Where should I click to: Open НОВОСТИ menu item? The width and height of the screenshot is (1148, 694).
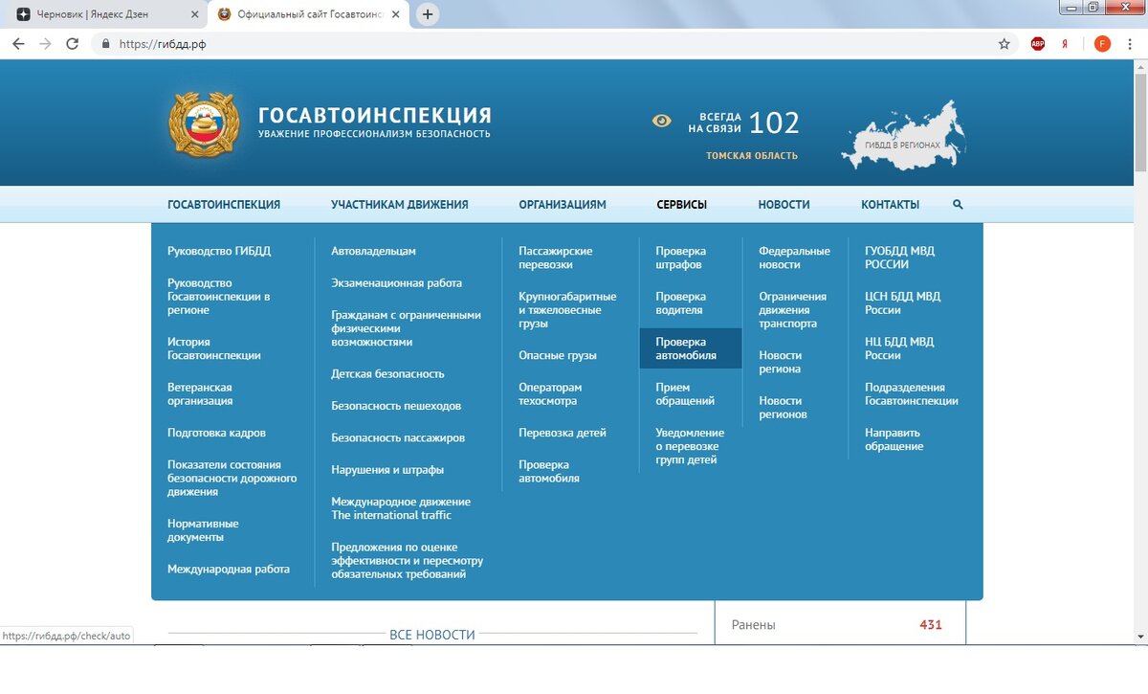point(784,205)
